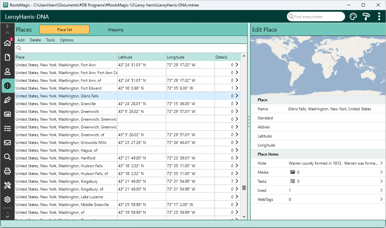Open the Delete menu in Places
The image size is (386, 228).
coord(35,40)
